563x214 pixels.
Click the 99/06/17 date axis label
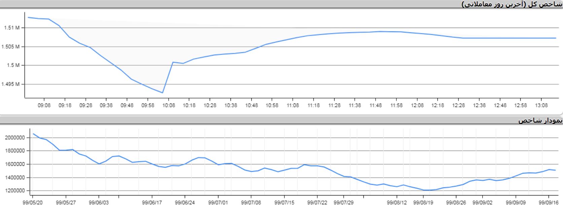(x=152, y=203)
